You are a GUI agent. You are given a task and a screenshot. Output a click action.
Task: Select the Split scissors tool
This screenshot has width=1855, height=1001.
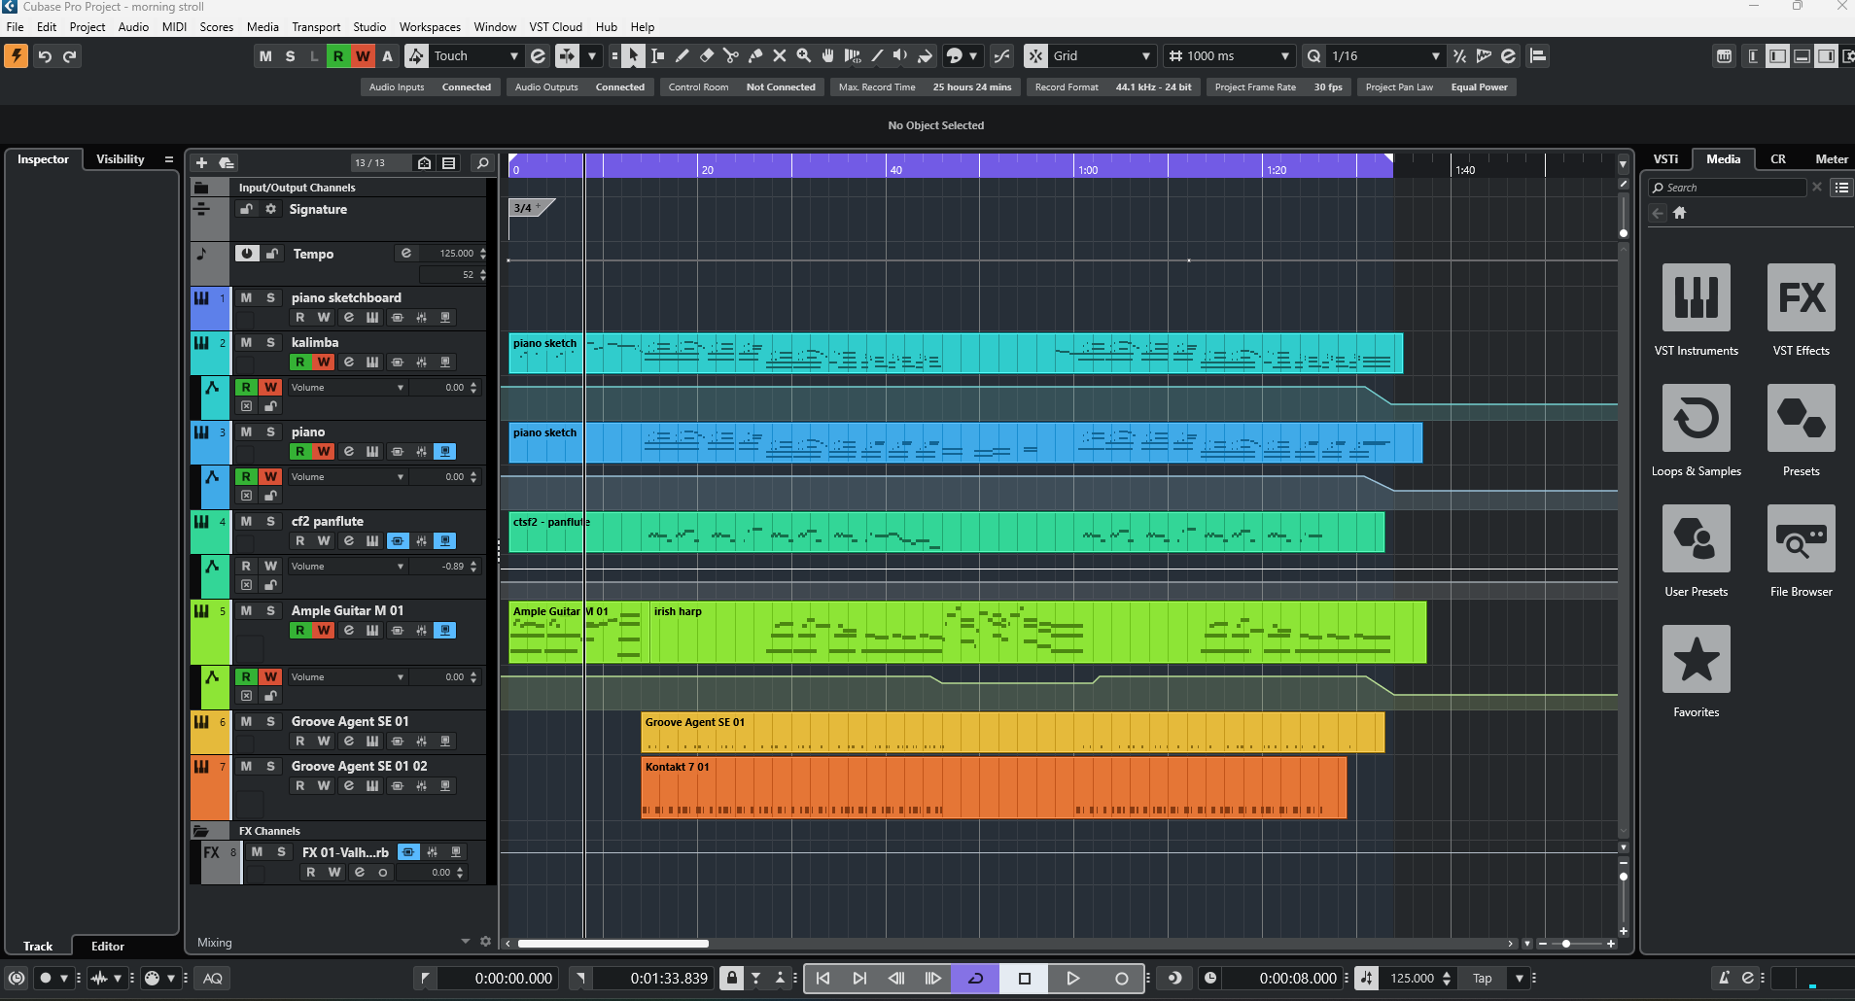click(x=731, y=56)
